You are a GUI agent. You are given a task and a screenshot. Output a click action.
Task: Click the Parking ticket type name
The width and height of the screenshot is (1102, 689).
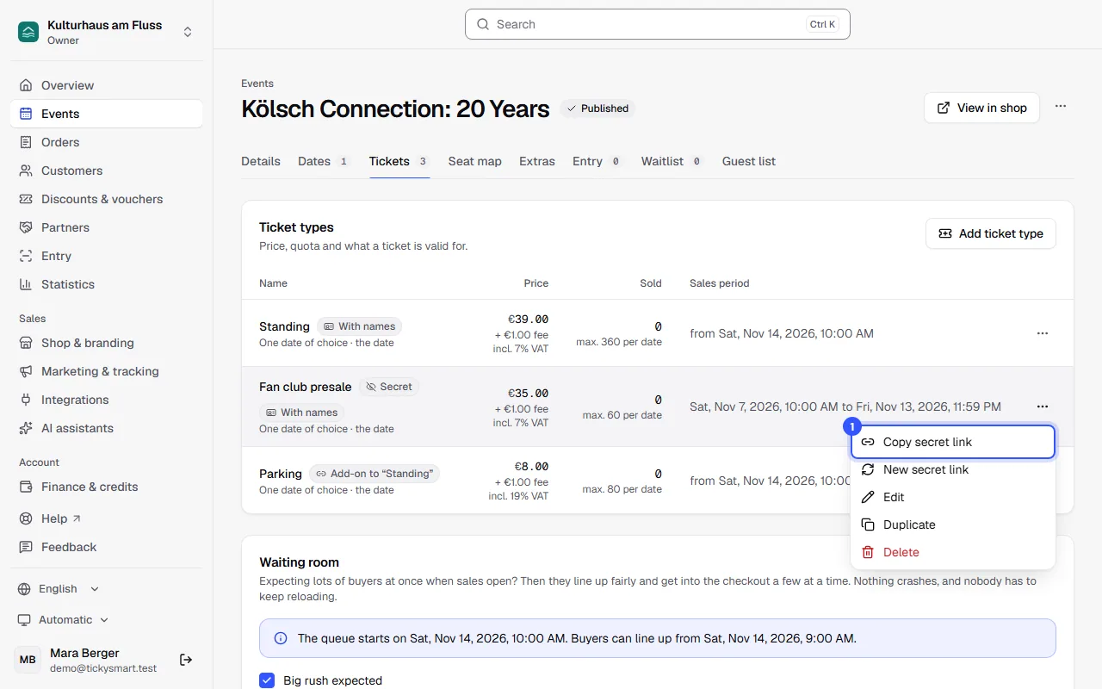pyautogui.click(x=281, y=474)
